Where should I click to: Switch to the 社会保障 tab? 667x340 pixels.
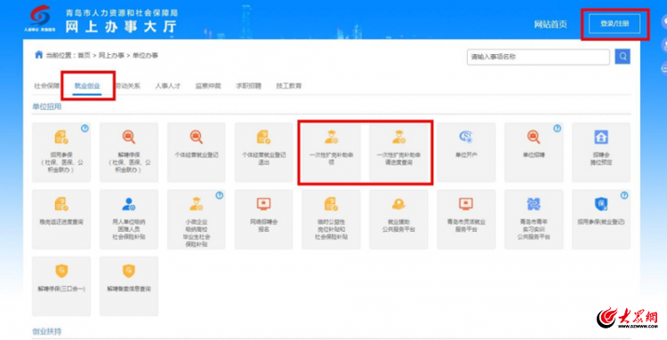(46, 86)
